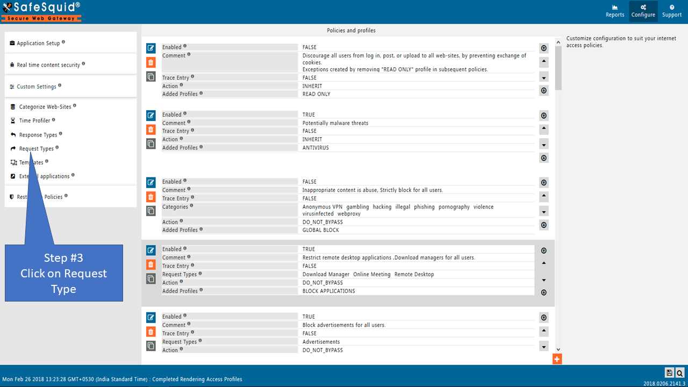This screenshot has width=688, height=387.
Task: Move BLOCK APPLICATIONS policy up one position
Action: point(543,263)
